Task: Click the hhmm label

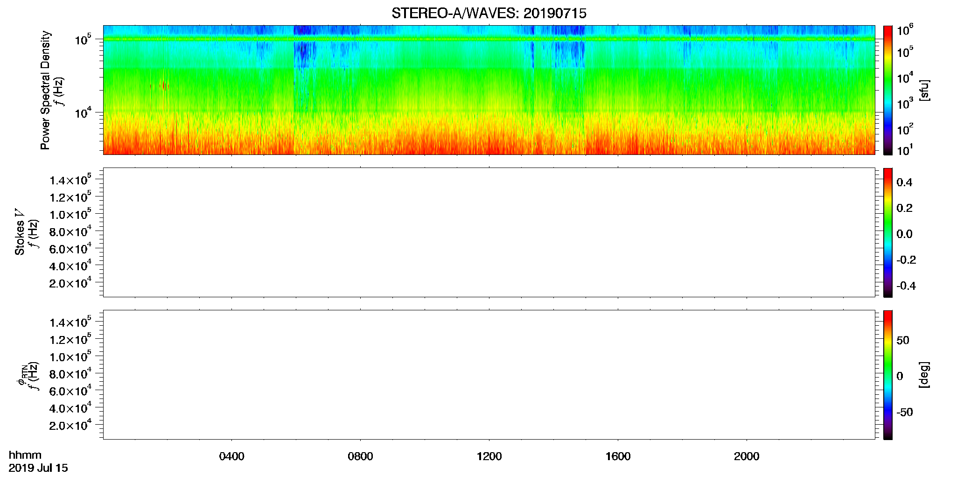Action: (x=25, y=455)
